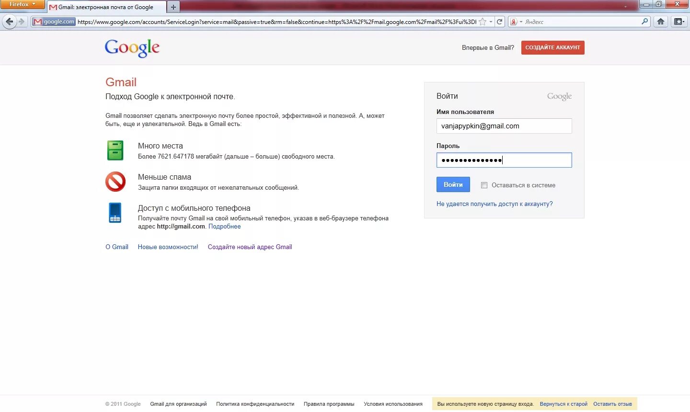Minimize the Firefox window
The width and height of the screenshot is (690, 412).
click(647, 4)
